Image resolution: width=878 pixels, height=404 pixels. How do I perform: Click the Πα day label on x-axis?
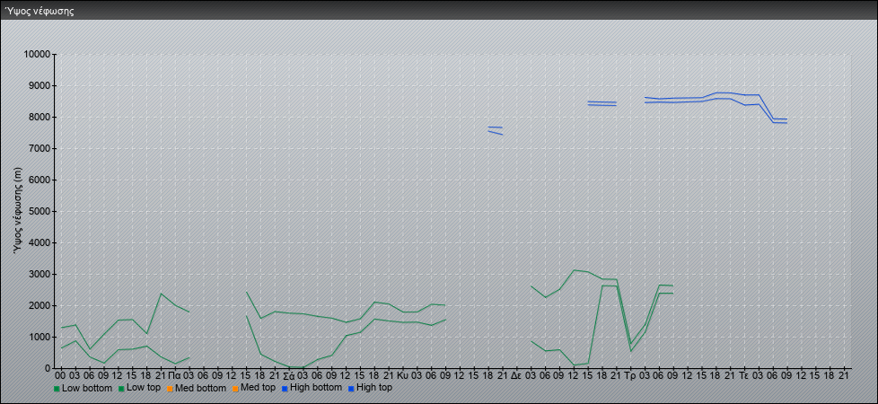coord(175,375)
